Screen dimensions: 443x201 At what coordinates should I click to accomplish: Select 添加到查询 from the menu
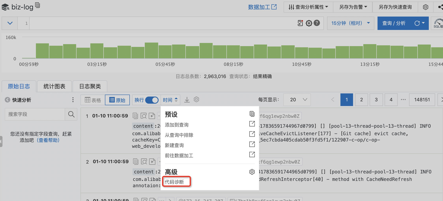177,125
